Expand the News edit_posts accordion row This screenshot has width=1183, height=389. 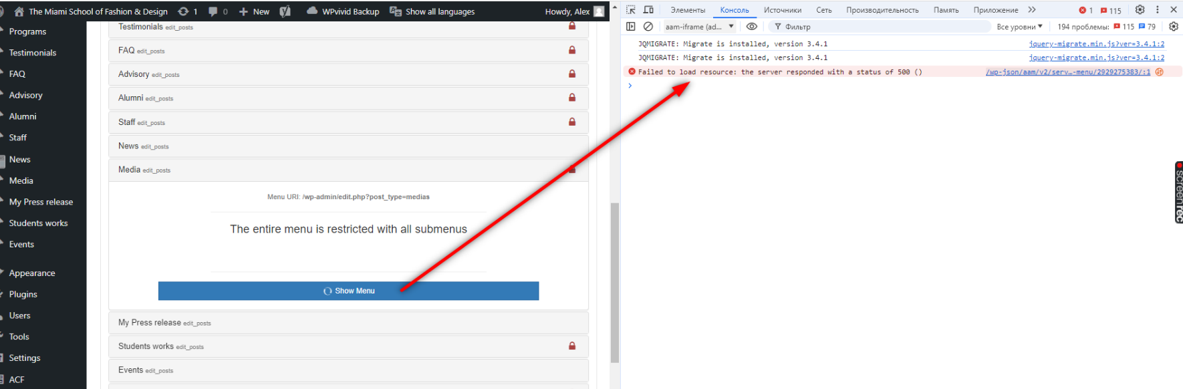[x=348, y=146]
